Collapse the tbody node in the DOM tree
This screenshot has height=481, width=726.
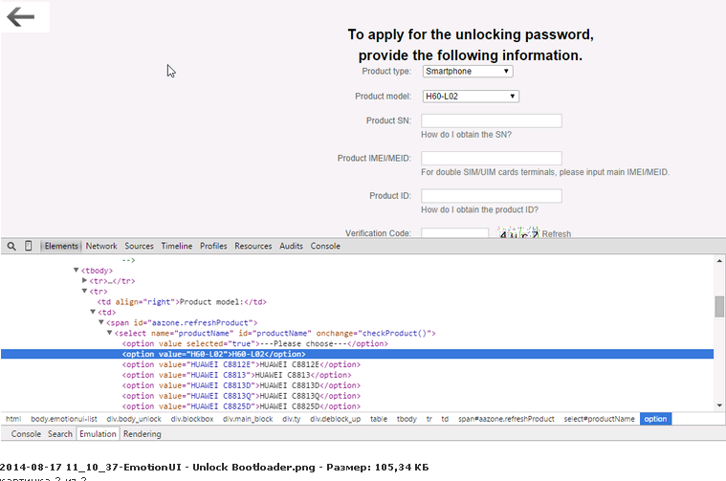point(77,271)
